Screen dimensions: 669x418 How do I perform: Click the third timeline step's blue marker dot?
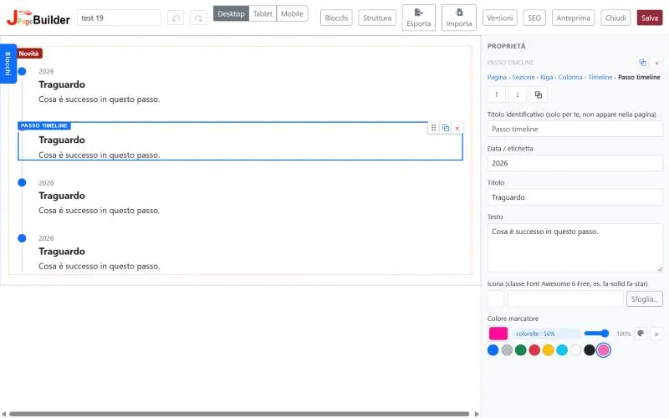point(23,182)
